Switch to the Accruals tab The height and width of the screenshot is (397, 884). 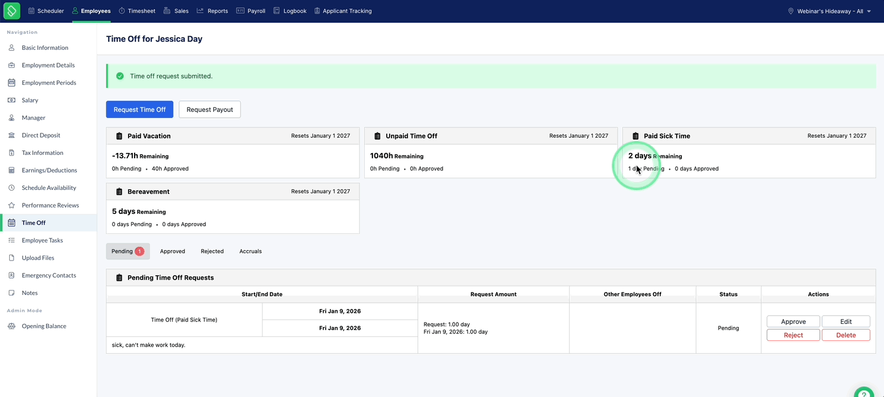coord(251,251)
